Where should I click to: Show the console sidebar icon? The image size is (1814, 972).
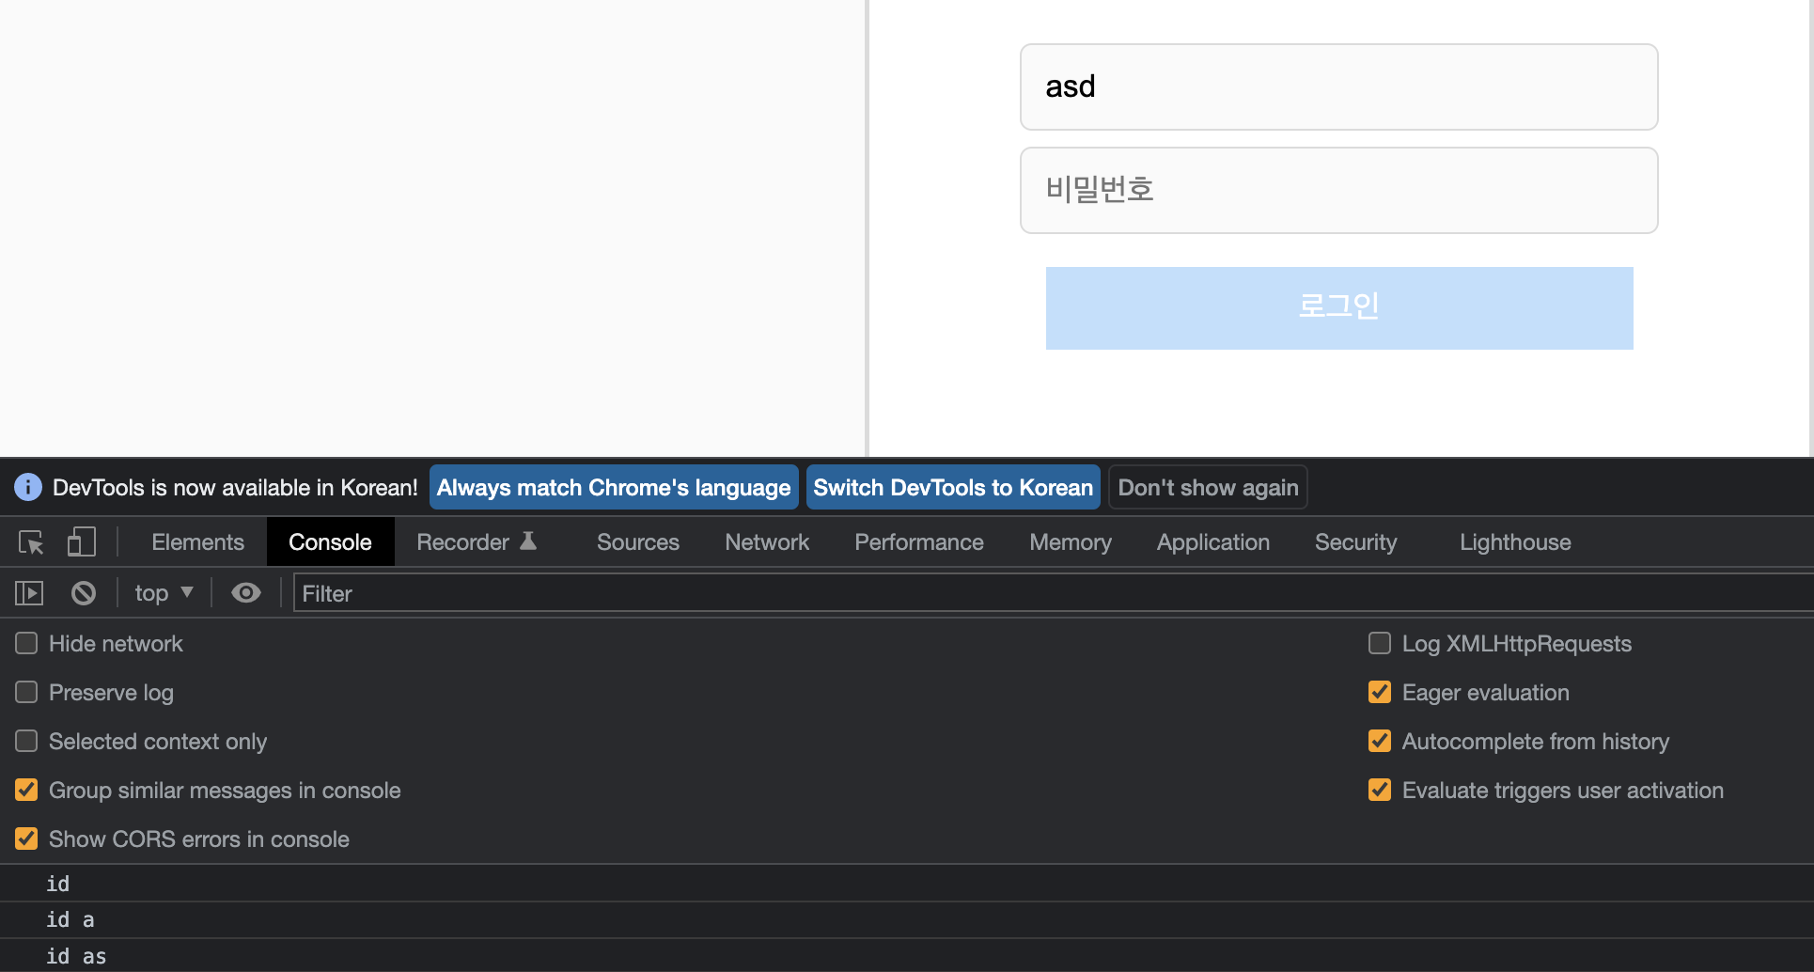pos(29,593)
